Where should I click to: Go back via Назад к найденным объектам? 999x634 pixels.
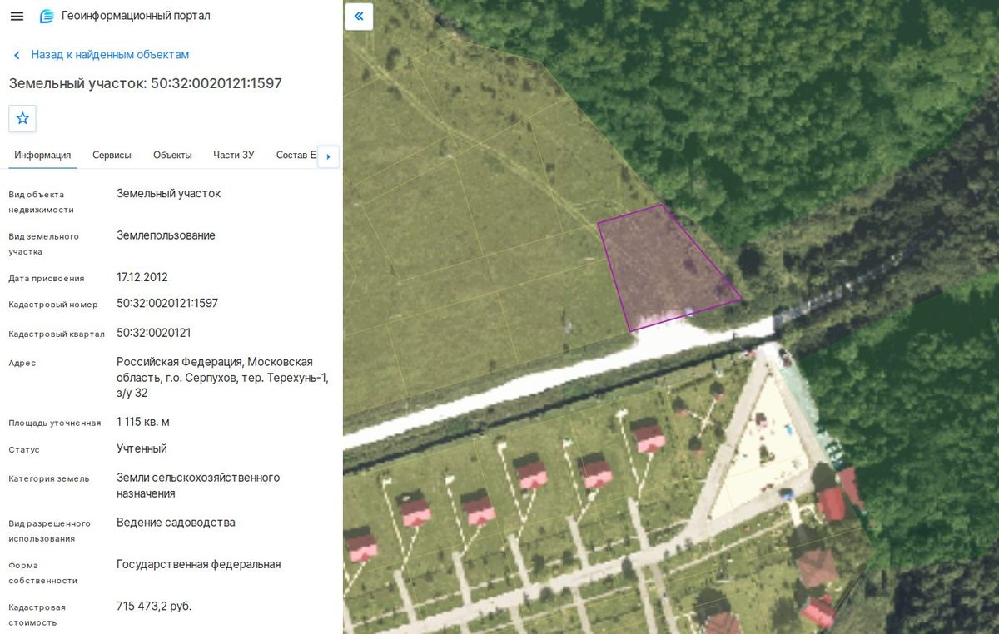coord(110,55)
